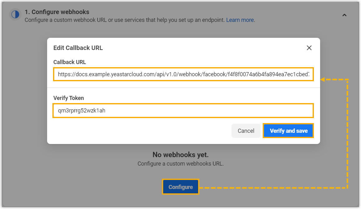Click the Callback URL field label

(70, 62)
